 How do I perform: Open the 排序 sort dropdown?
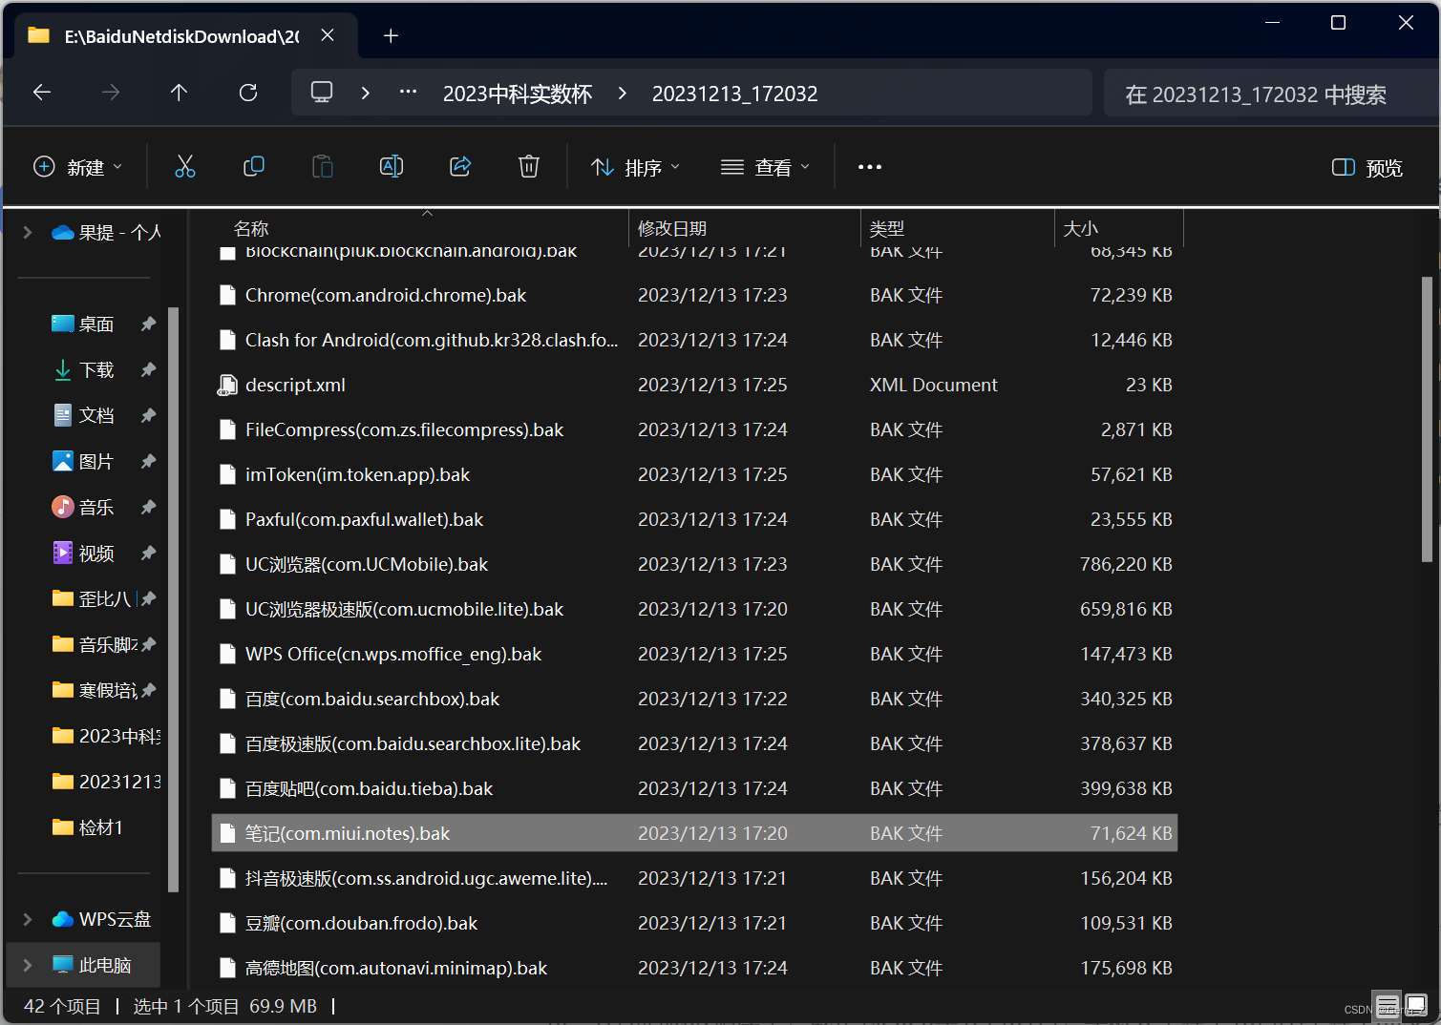point(636,167)
